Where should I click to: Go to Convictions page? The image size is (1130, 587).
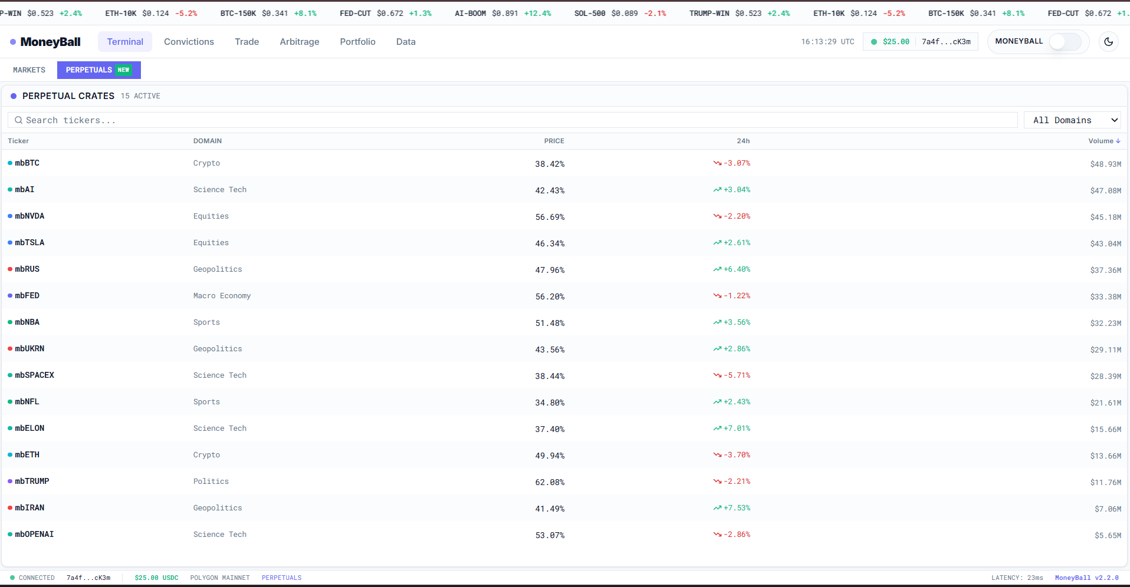point(189,42)
